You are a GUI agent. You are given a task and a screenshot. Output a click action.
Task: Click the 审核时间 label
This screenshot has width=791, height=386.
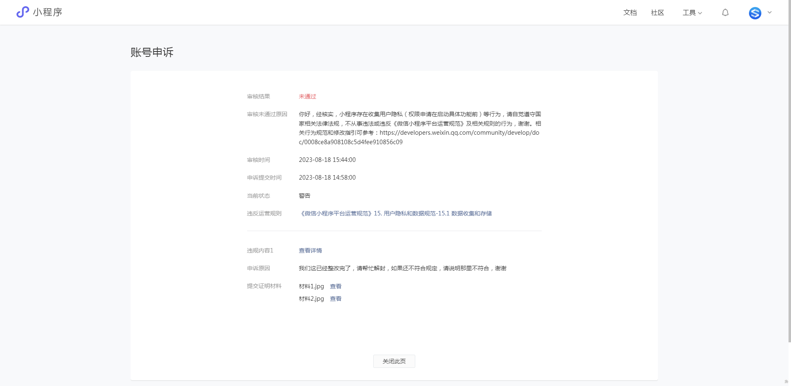point(258,160)
